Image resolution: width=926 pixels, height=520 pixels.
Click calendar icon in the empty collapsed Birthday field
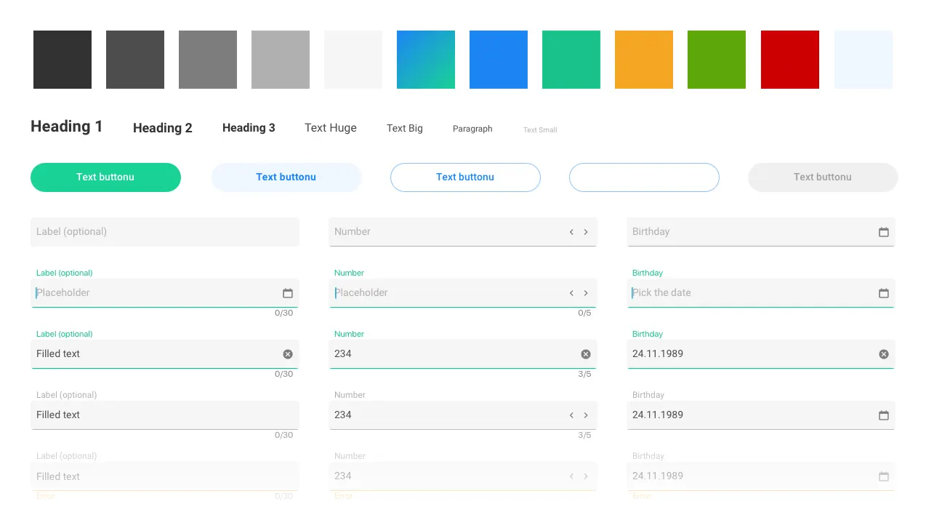[x=884, y=232]
